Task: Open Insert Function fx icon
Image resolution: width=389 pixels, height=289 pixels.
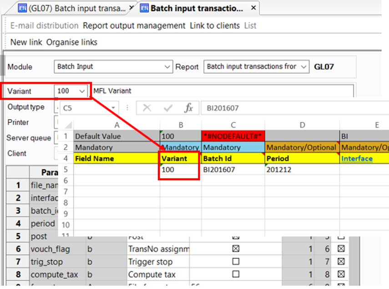Action: click(188, 108)
